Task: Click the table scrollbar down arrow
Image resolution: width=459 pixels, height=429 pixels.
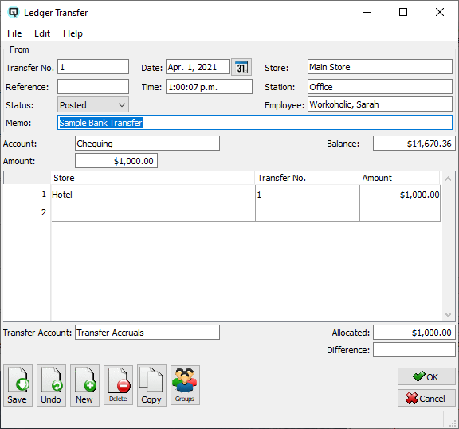Action: [x=448, y=315]
